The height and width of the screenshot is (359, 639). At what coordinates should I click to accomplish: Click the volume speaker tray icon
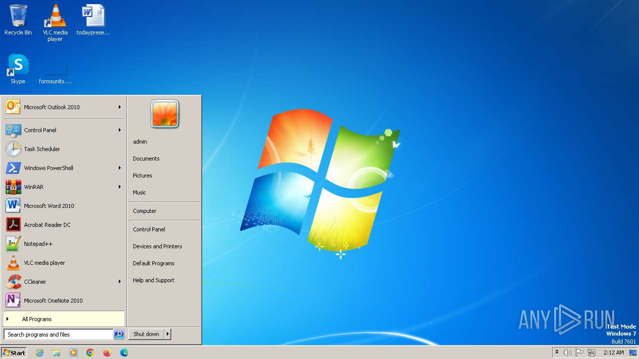[567, 353]
